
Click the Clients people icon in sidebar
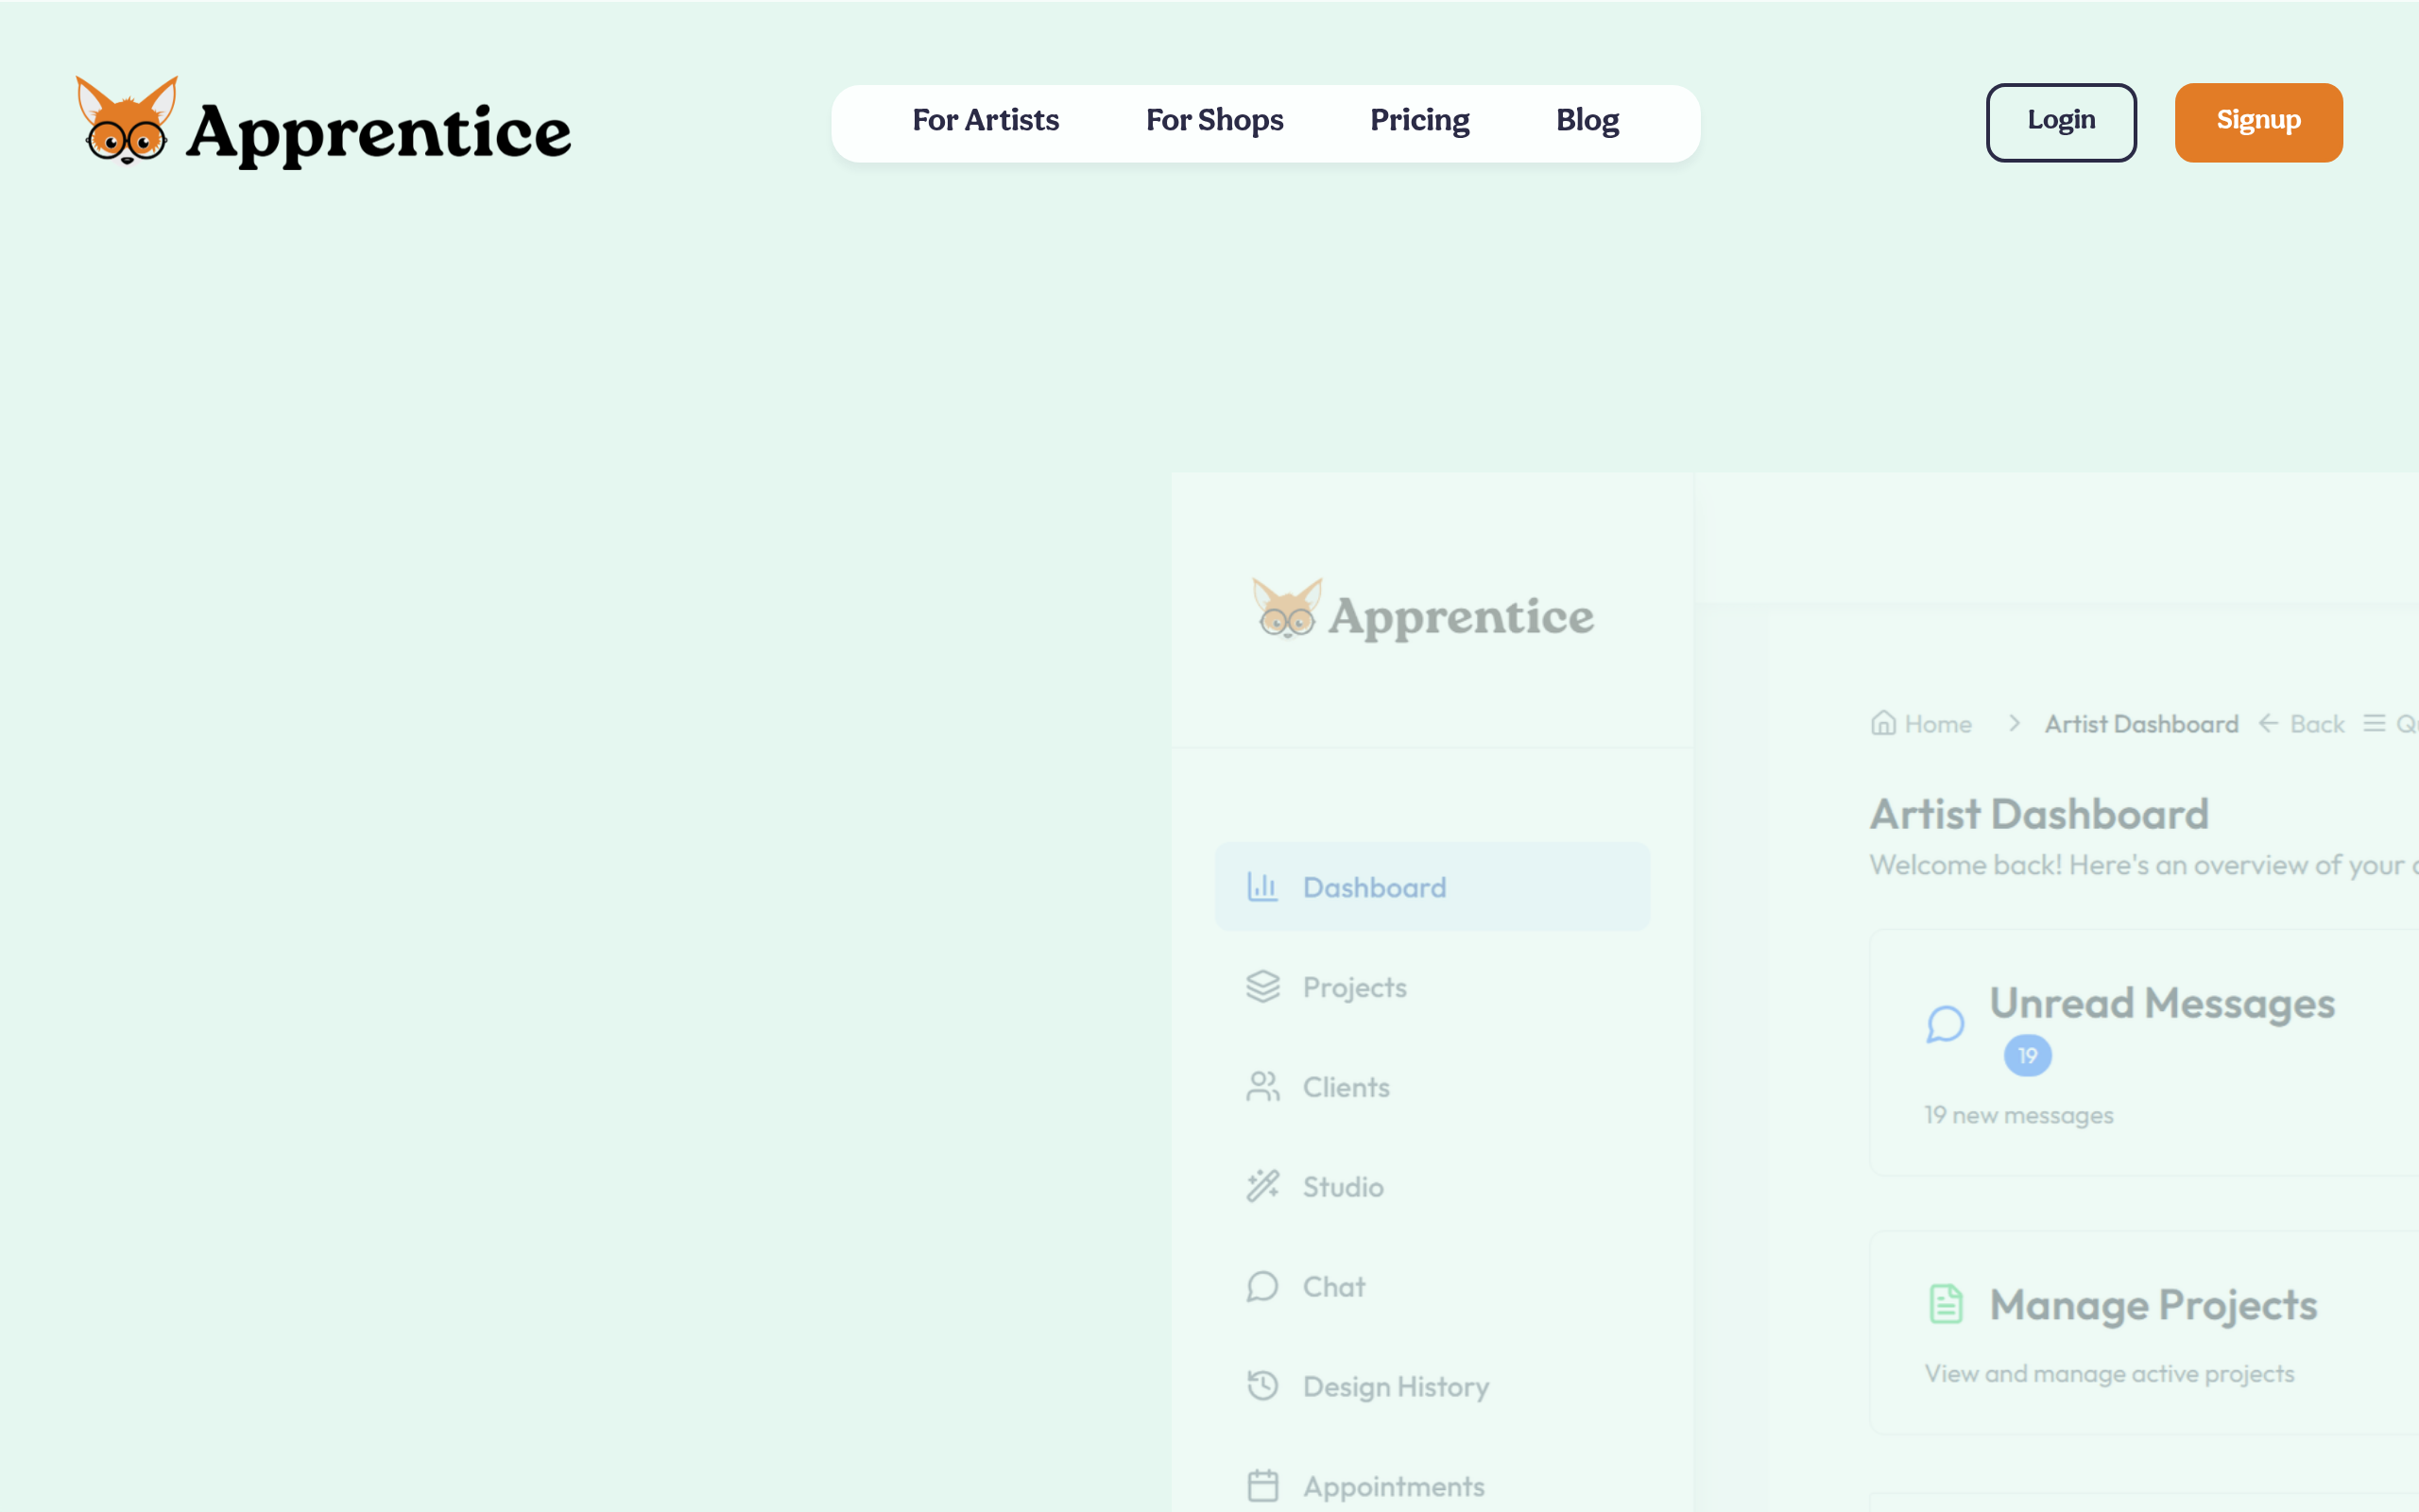tap(1262, 1087)
